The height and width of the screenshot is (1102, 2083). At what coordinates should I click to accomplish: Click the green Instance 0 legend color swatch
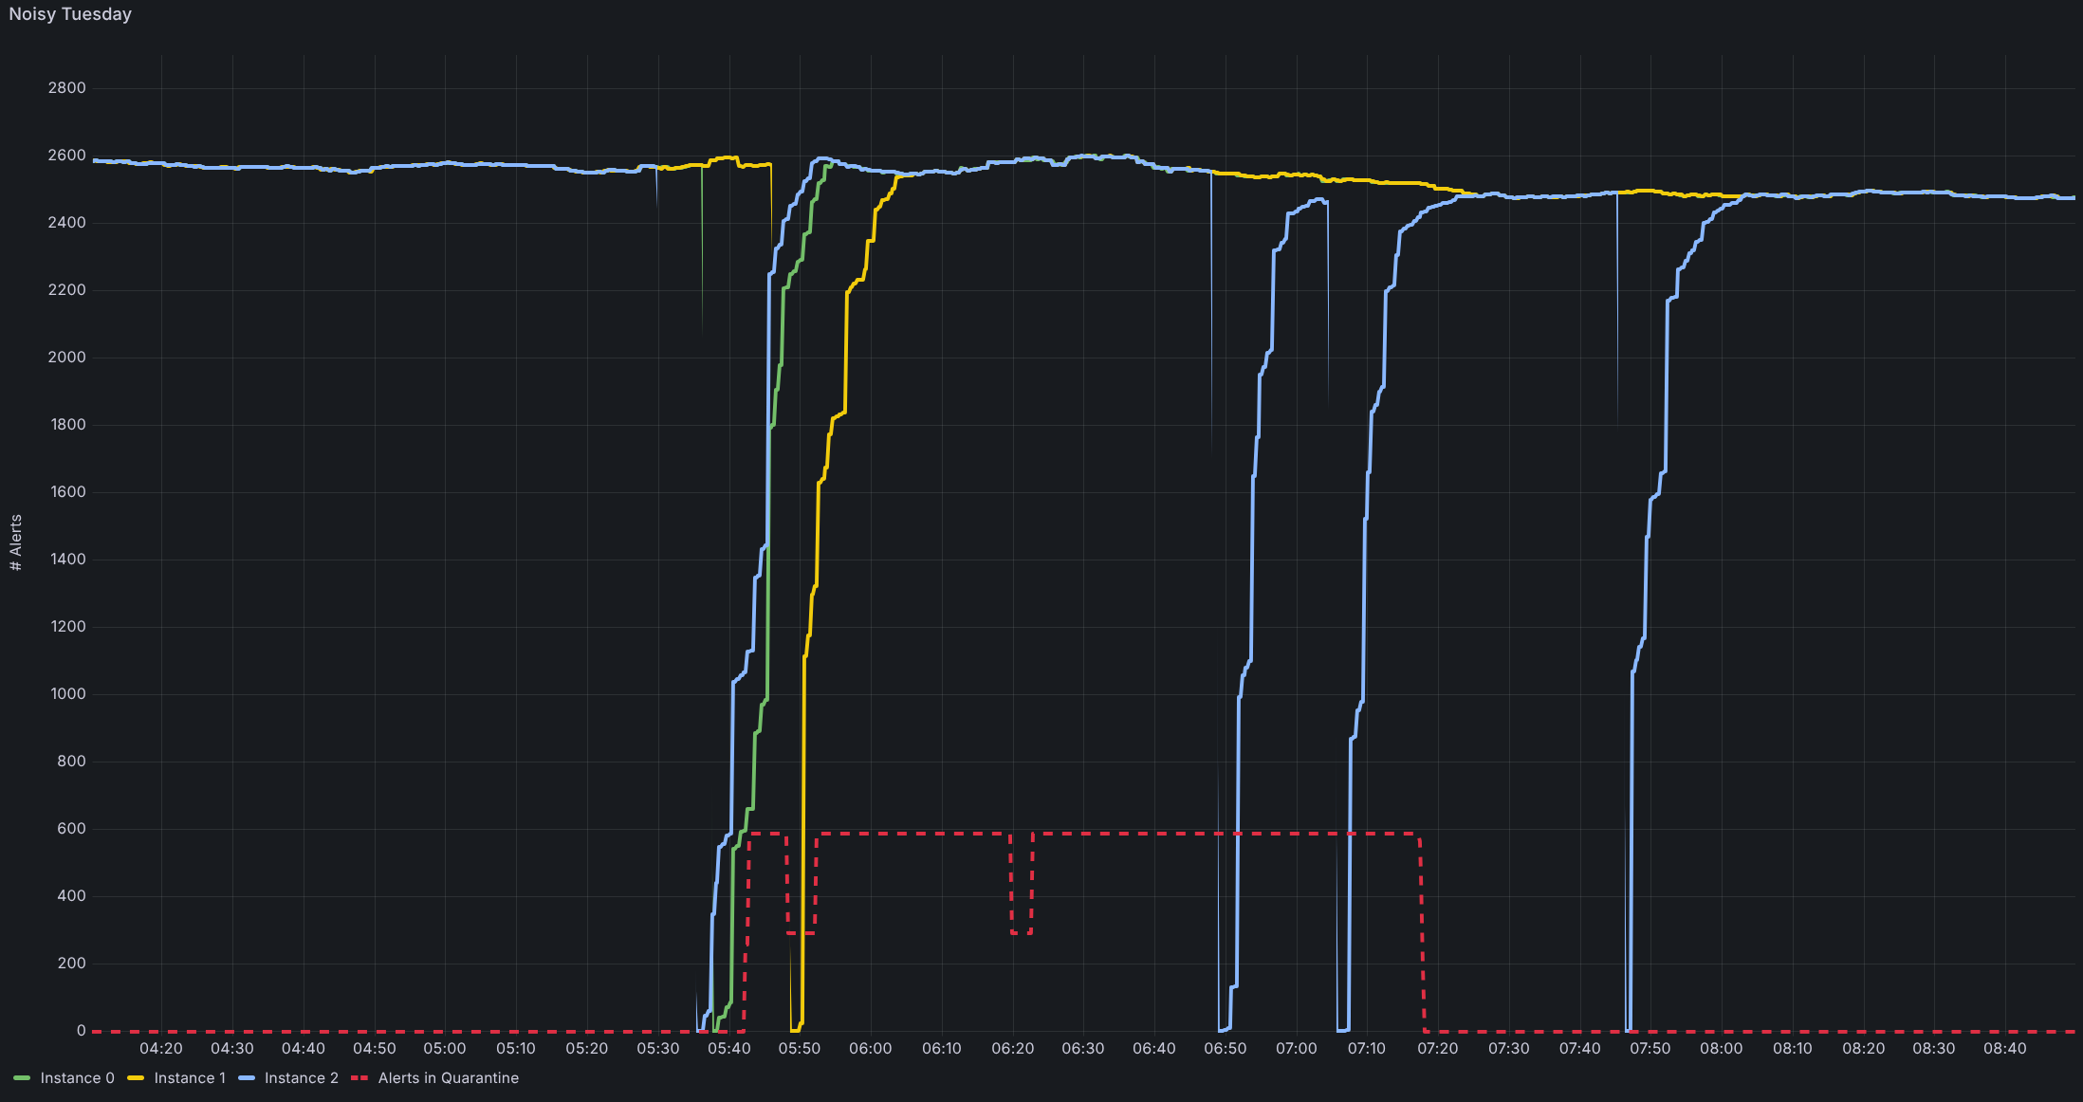(22, 1078)
